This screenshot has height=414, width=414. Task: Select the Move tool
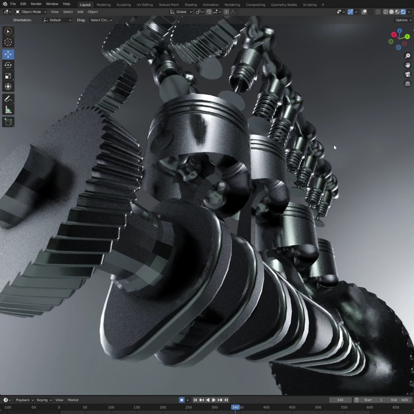pyautogui.click(x=8, y=55)
